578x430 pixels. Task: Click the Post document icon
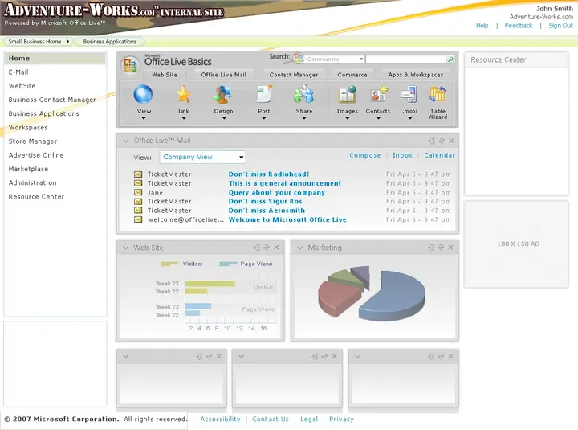click(x=264, y=94)
